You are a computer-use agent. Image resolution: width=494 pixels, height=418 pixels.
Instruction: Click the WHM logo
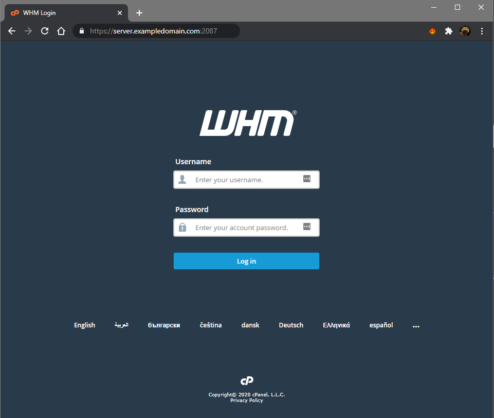click(248, 123)
